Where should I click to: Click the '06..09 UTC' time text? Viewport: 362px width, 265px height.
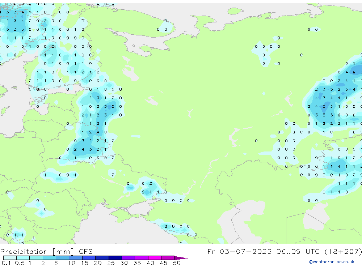pos(298,251)
